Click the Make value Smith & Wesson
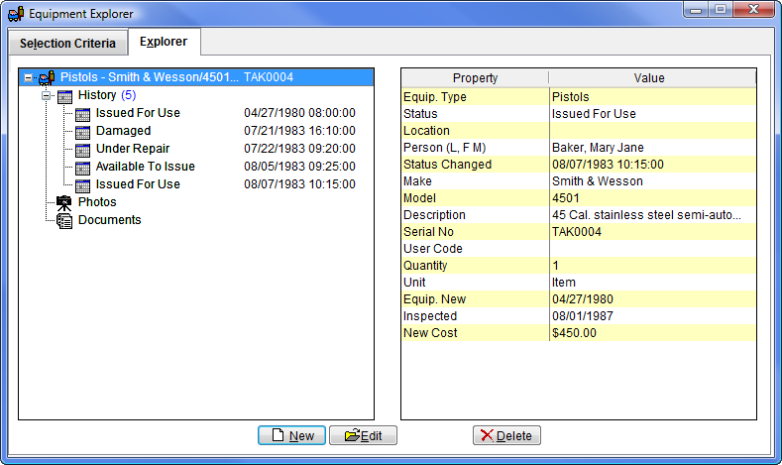The width and height of the screenshot is (782, 465). point(597,181)
